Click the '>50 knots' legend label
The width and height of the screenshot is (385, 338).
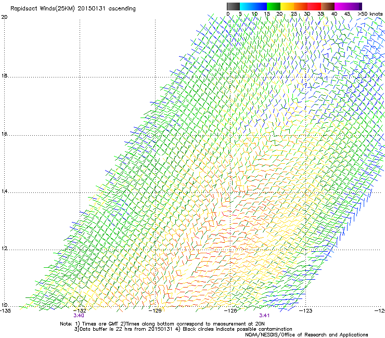[370, 14]
